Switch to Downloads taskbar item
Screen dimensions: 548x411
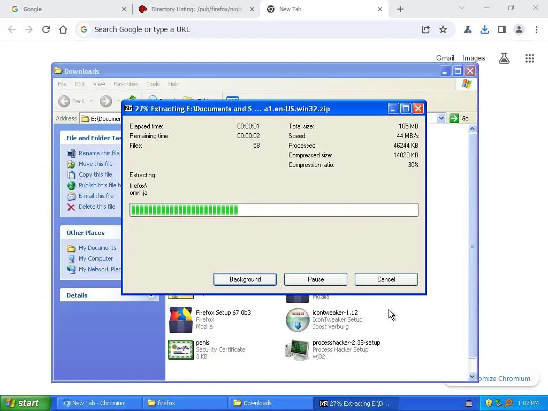pyautogui.click(x=270, y=403)
